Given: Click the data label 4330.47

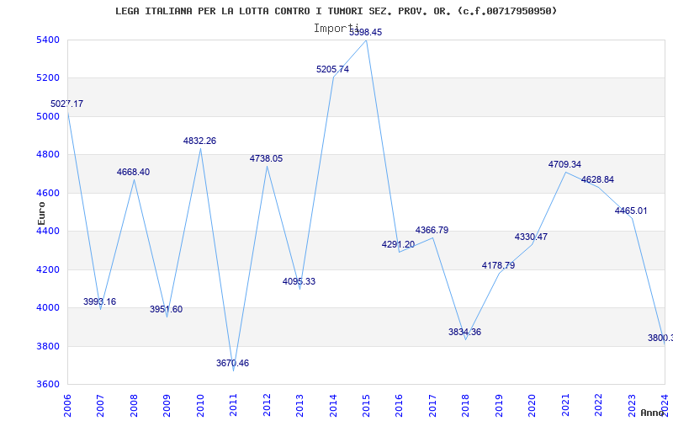Looking at the screenshot, I should (531, 237).
